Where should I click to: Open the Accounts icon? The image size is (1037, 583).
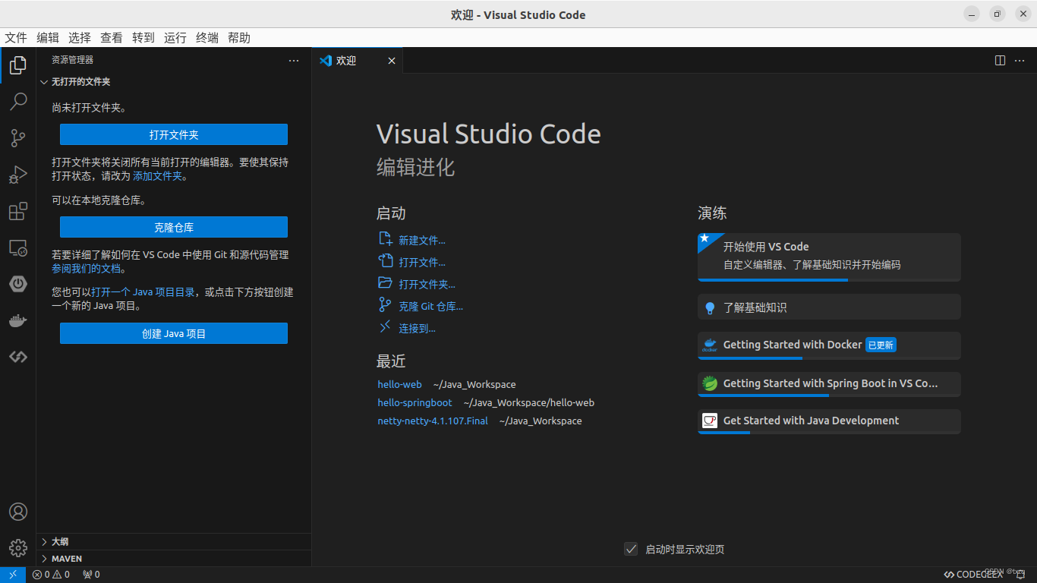pos(18,512)
